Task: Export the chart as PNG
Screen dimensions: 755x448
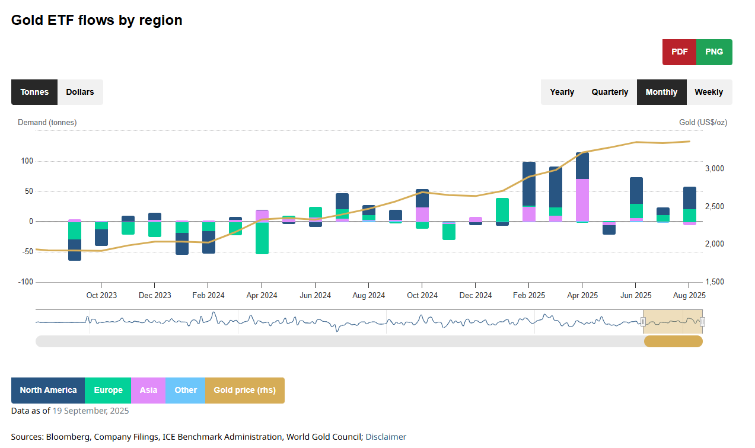Action: [x=714, y=52]
